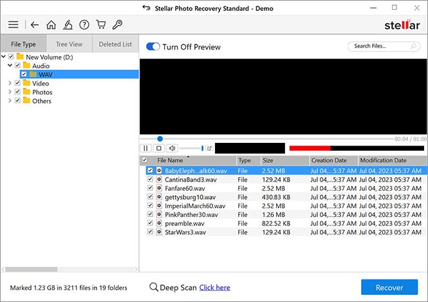
Task: Mute the preview with the speaker icon
Action: click(x=172, y=148)
